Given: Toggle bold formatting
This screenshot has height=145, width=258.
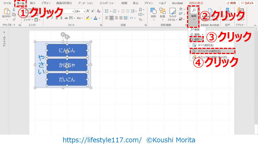Looking at the screenshot, I should pyautogui.click(x=48, y=18).
